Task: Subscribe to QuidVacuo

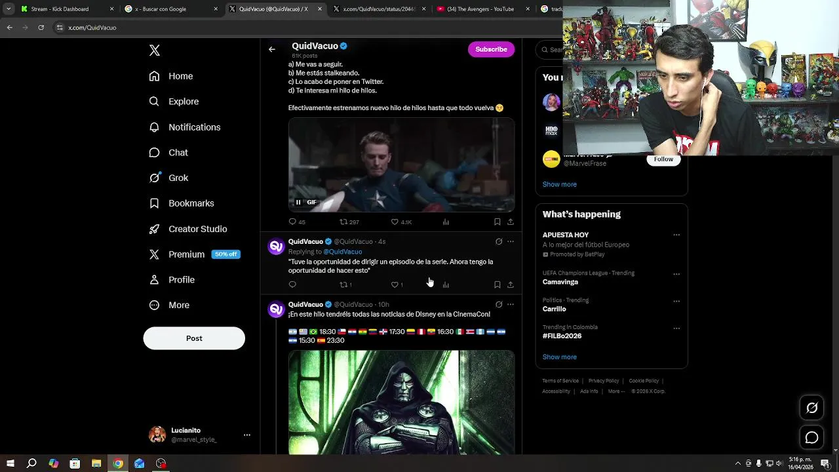Action: pyautogui.click(x=491, y=49)
